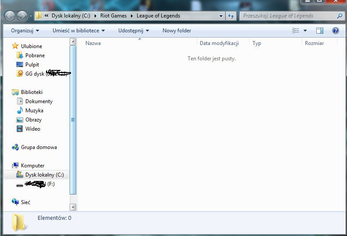
Task: Click the Grupa domowa icon
Action: point(15,147)
